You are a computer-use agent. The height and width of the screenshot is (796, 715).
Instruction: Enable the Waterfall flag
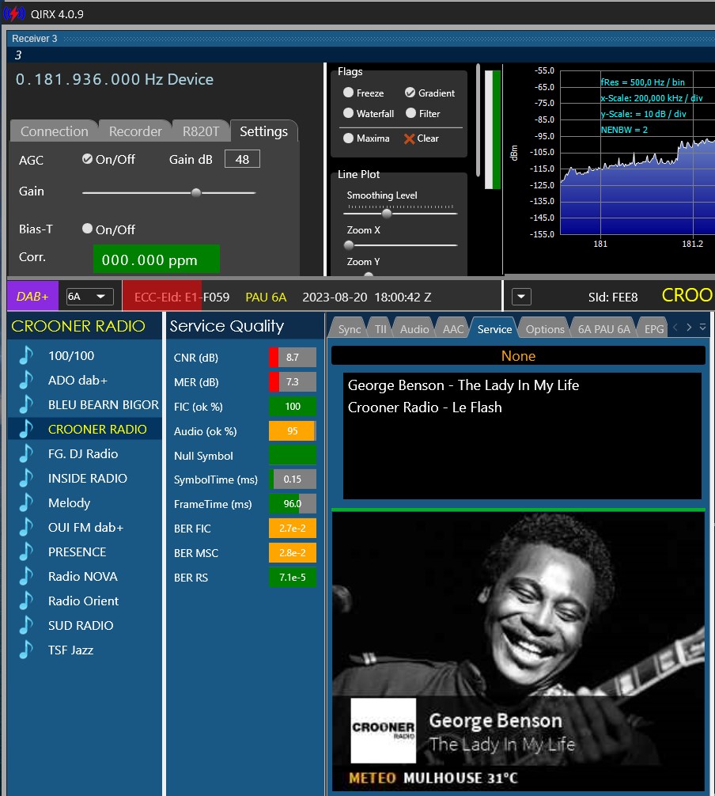(x=348, y=112)
